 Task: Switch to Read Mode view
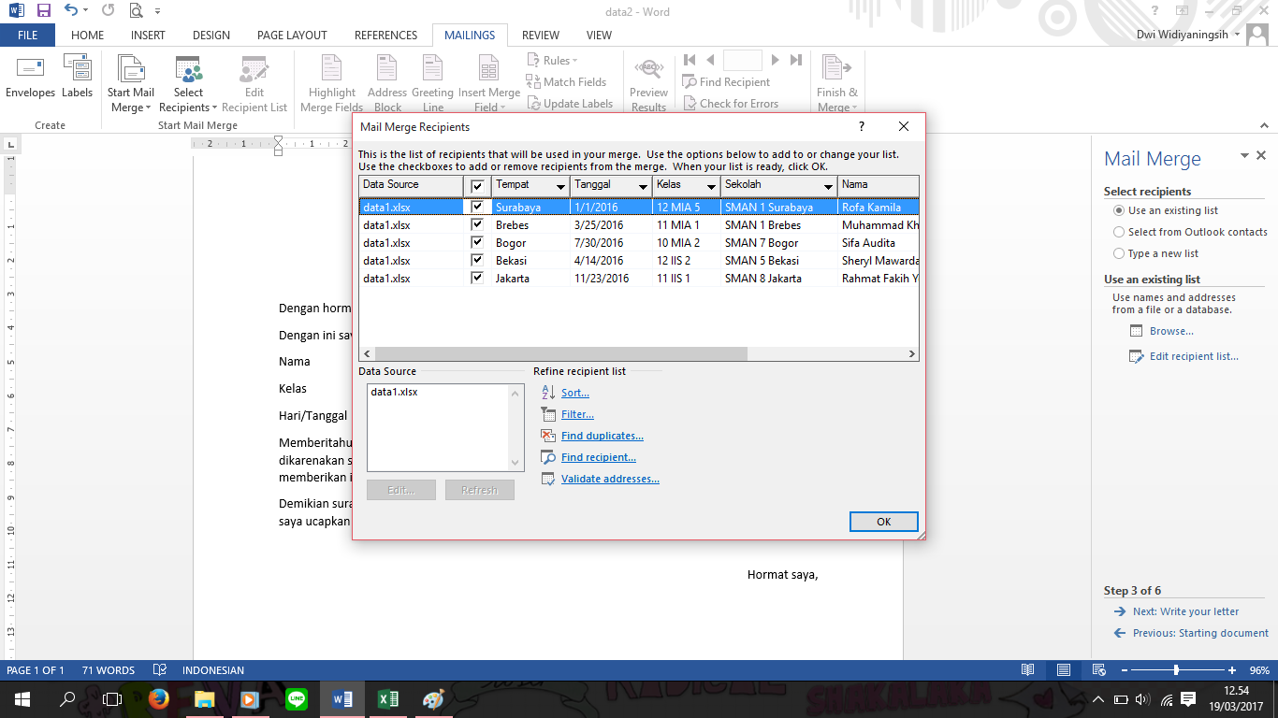pos(1028,670)
